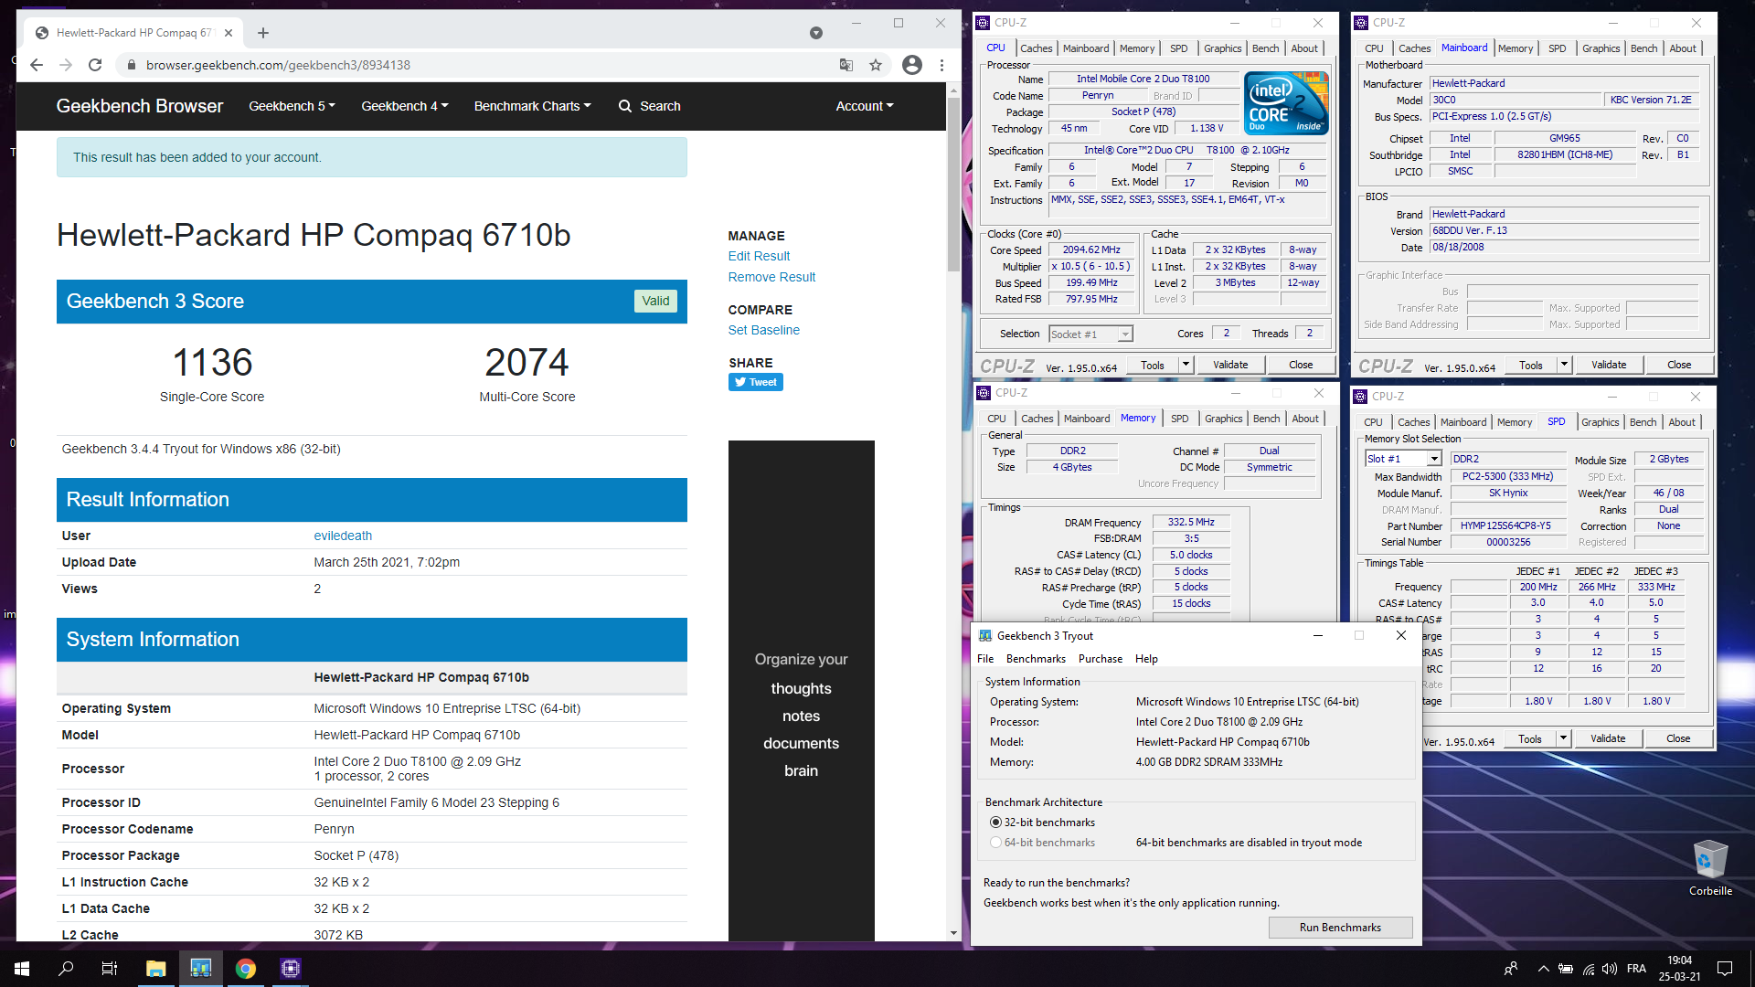The width and height of the screenshot is (1755, 987).
Task: Expand Tools arrow in SPD tab window
Action: click(1563, 738)
